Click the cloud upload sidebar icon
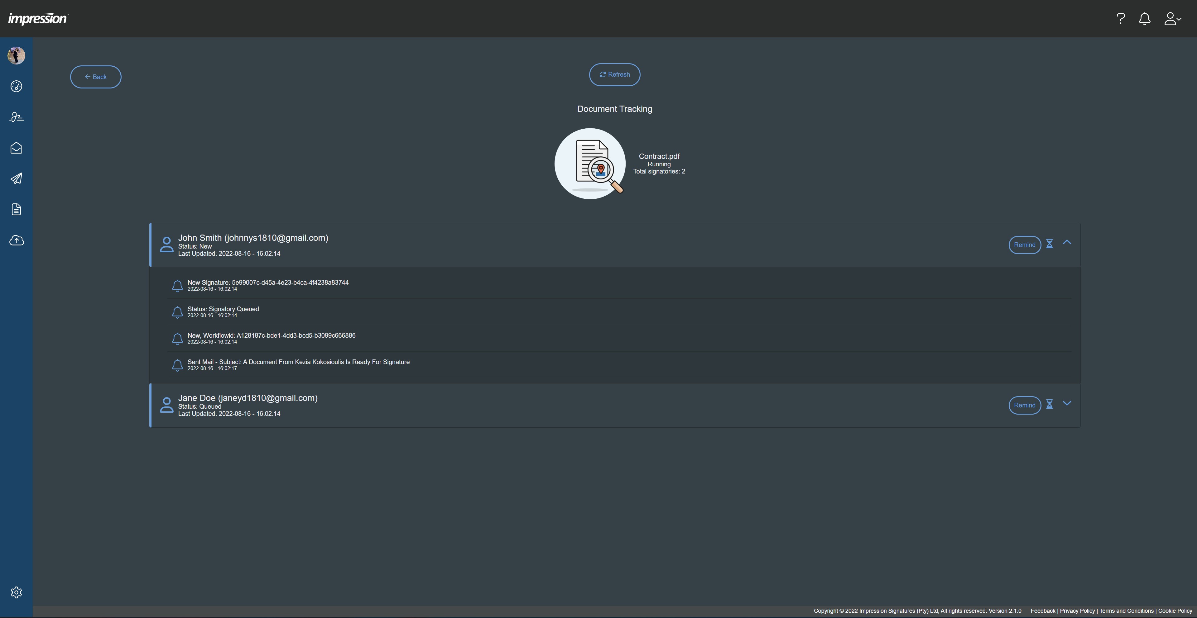1197x618 pixels. 16,240
